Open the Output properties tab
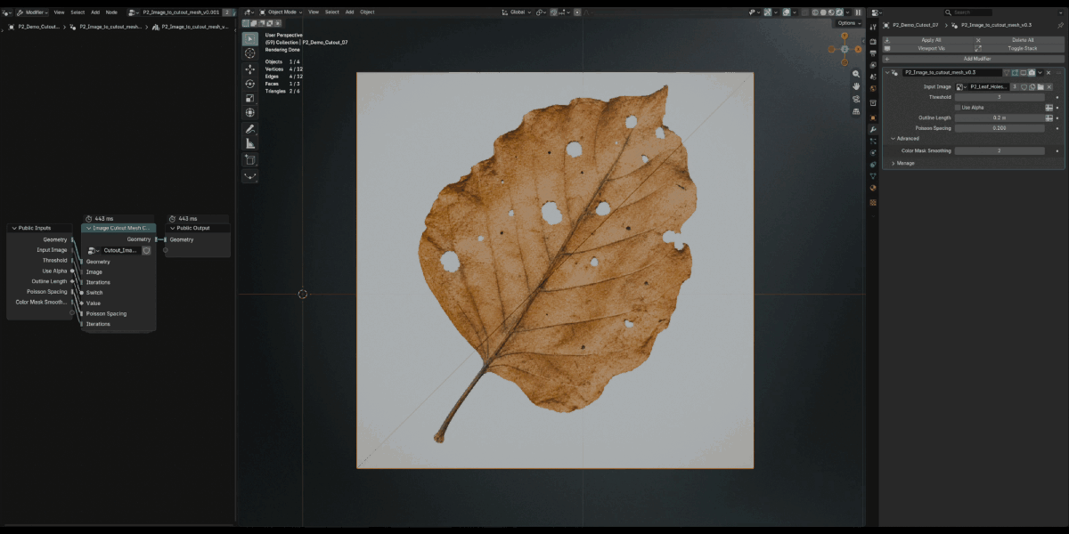This screenshot has height=534, width=1069. (x=872, y=53)
